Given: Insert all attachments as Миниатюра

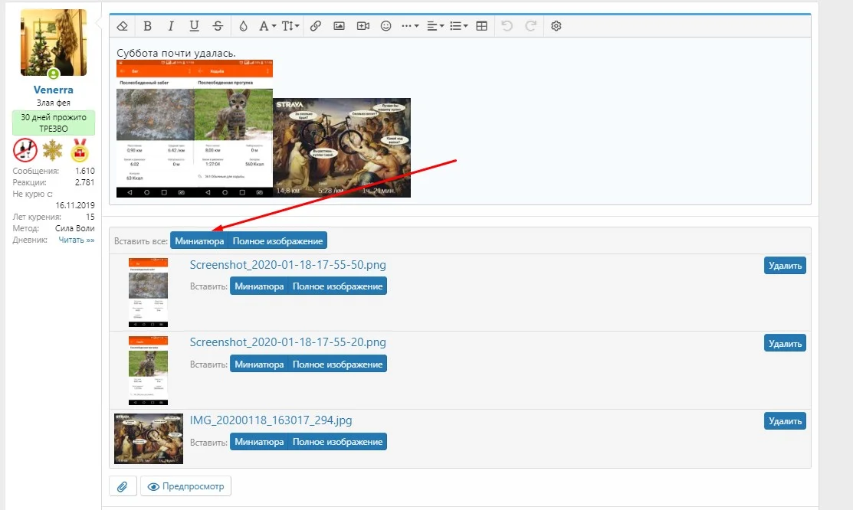Looking at the screenshot, I should point(199,241).
